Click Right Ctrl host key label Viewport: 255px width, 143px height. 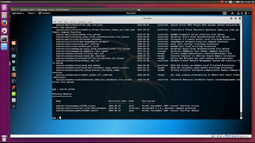click(244, 136)
